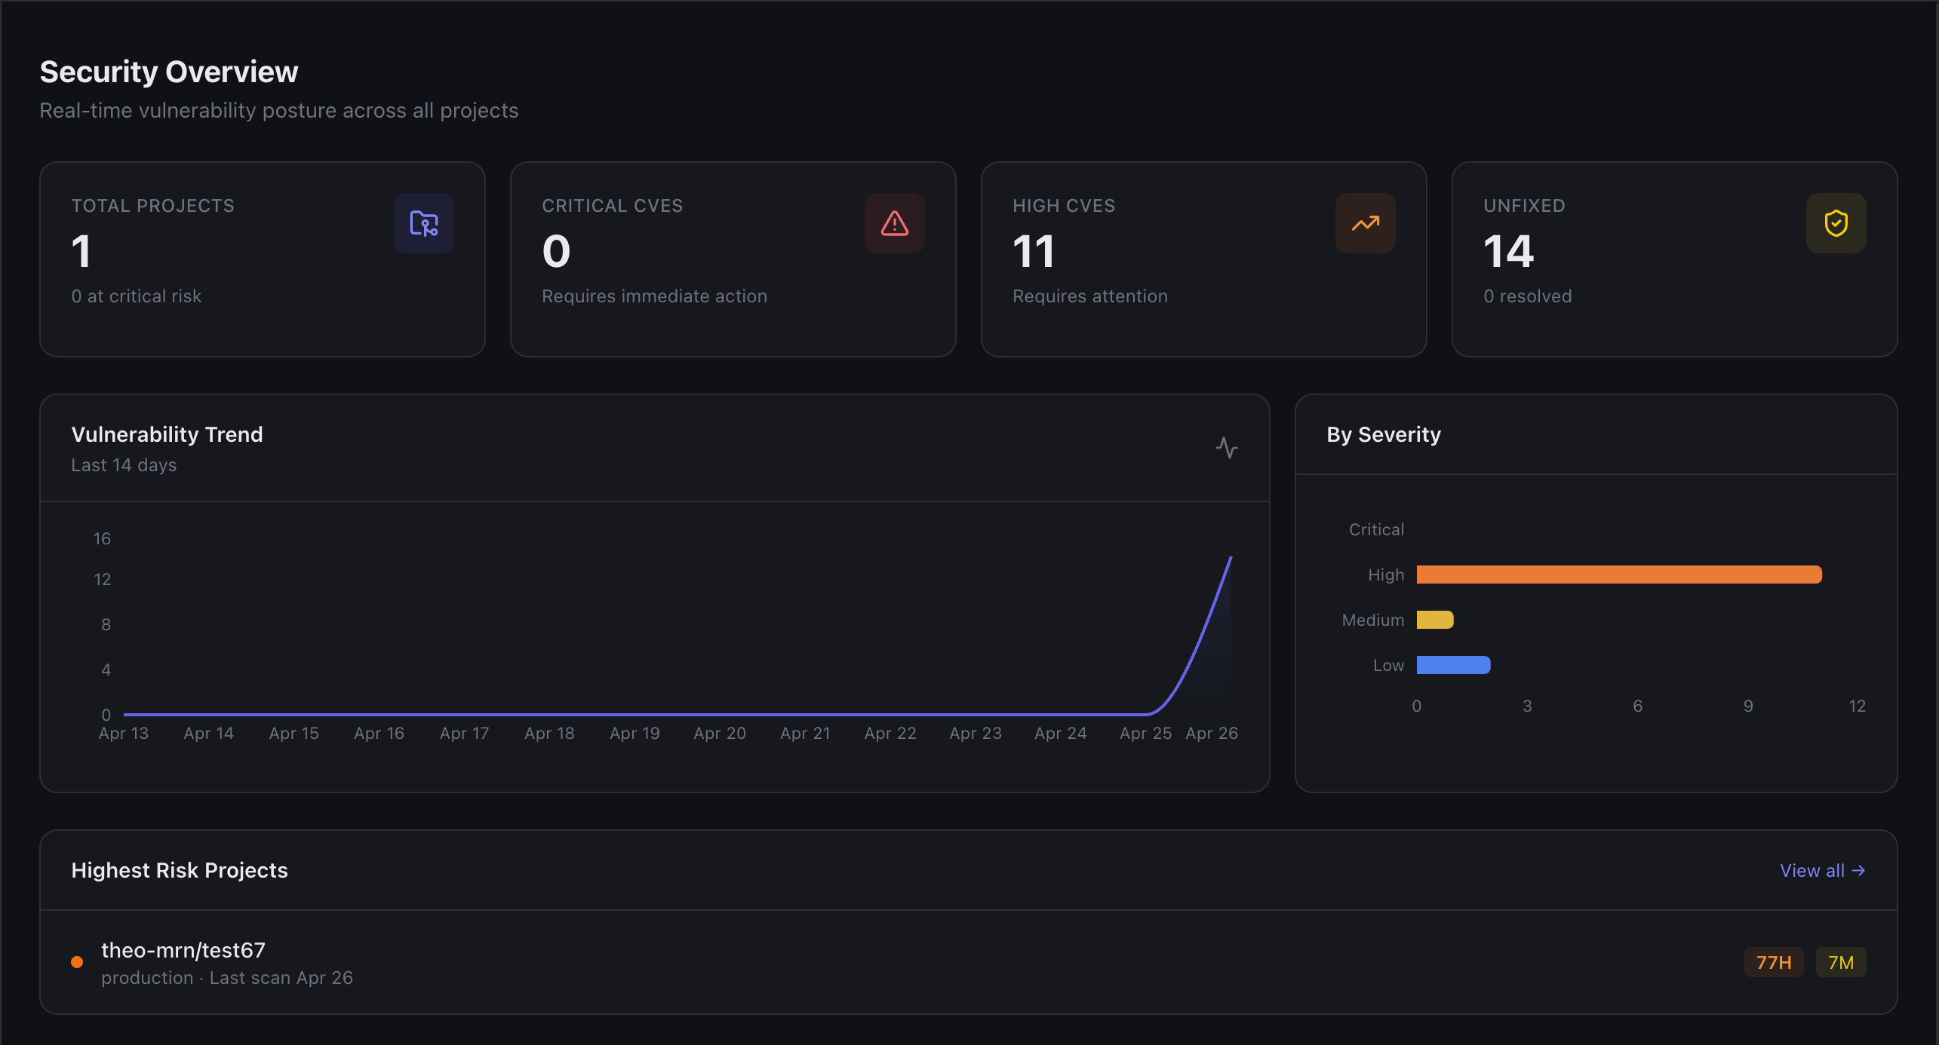Select the orange status dot next to theo-mrn/test67
The width and height of the screenshot is (1939, 1045).
pyautogui.click(x=76, y=961)
